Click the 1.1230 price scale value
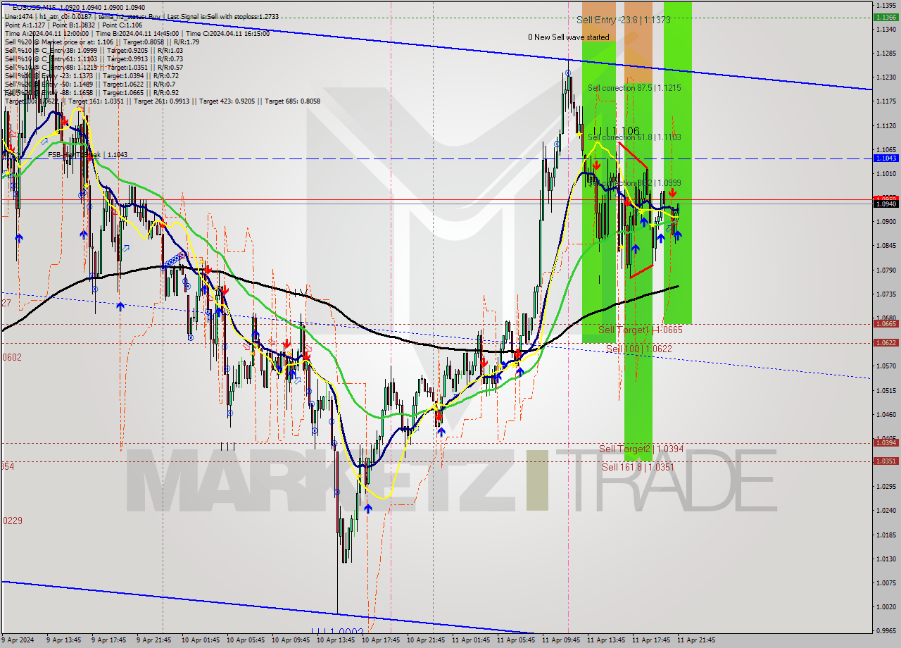The width and height of the screenshot is (901, 648). [886, 77]
